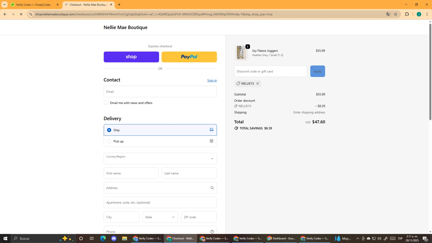Image resolution: width=432 pixels, height=243 pixels.
Task: Close the Verify Codes tab
Action: click(x=57, y=5)
